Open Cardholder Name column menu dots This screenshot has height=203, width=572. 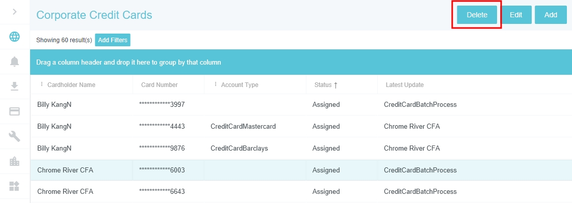tap(41, 85)
